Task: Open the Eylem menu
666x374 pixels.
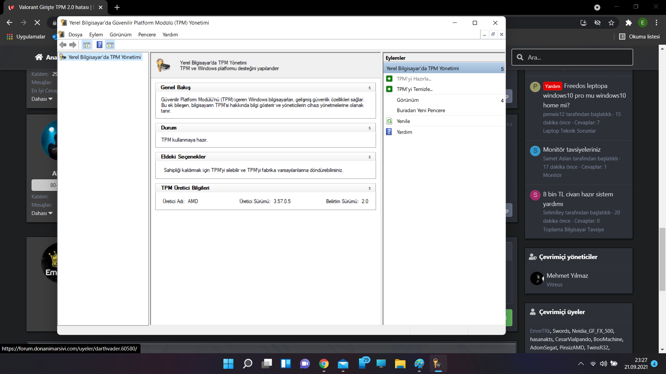Action: pyautogui.click(x=96, y=35)
